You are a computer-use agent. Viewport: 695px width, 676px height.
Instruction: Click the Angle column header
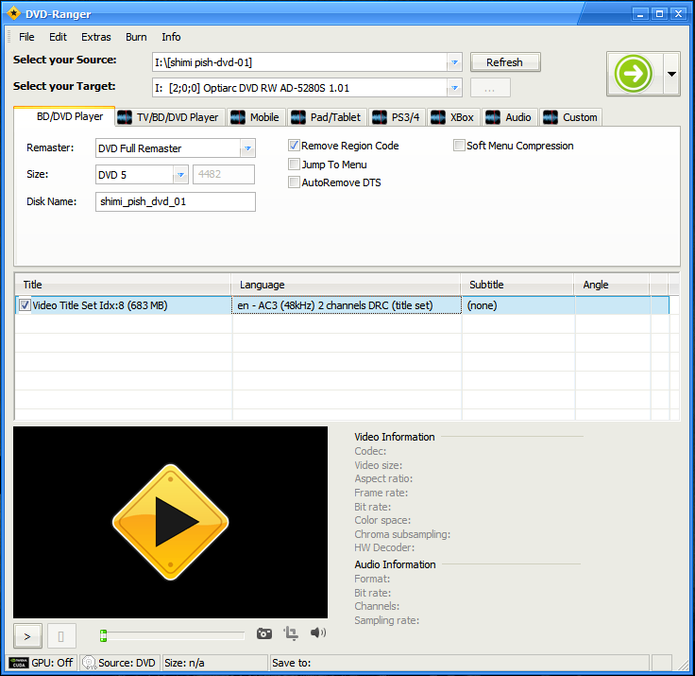(x=612, y=285)
